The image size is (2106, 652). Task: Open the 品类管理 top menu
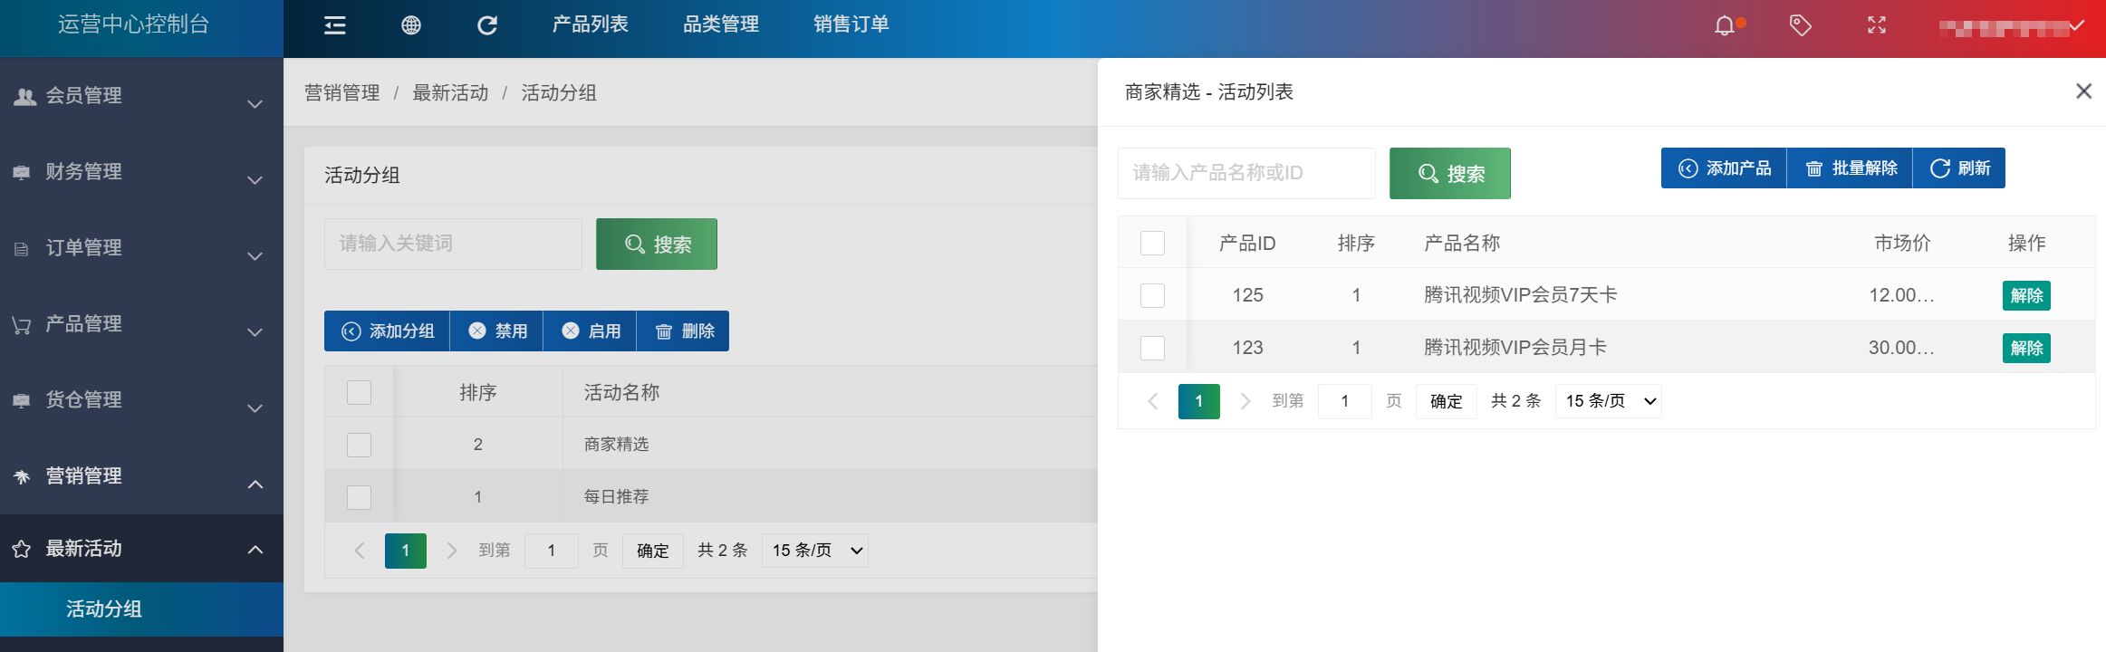[721, 24]
